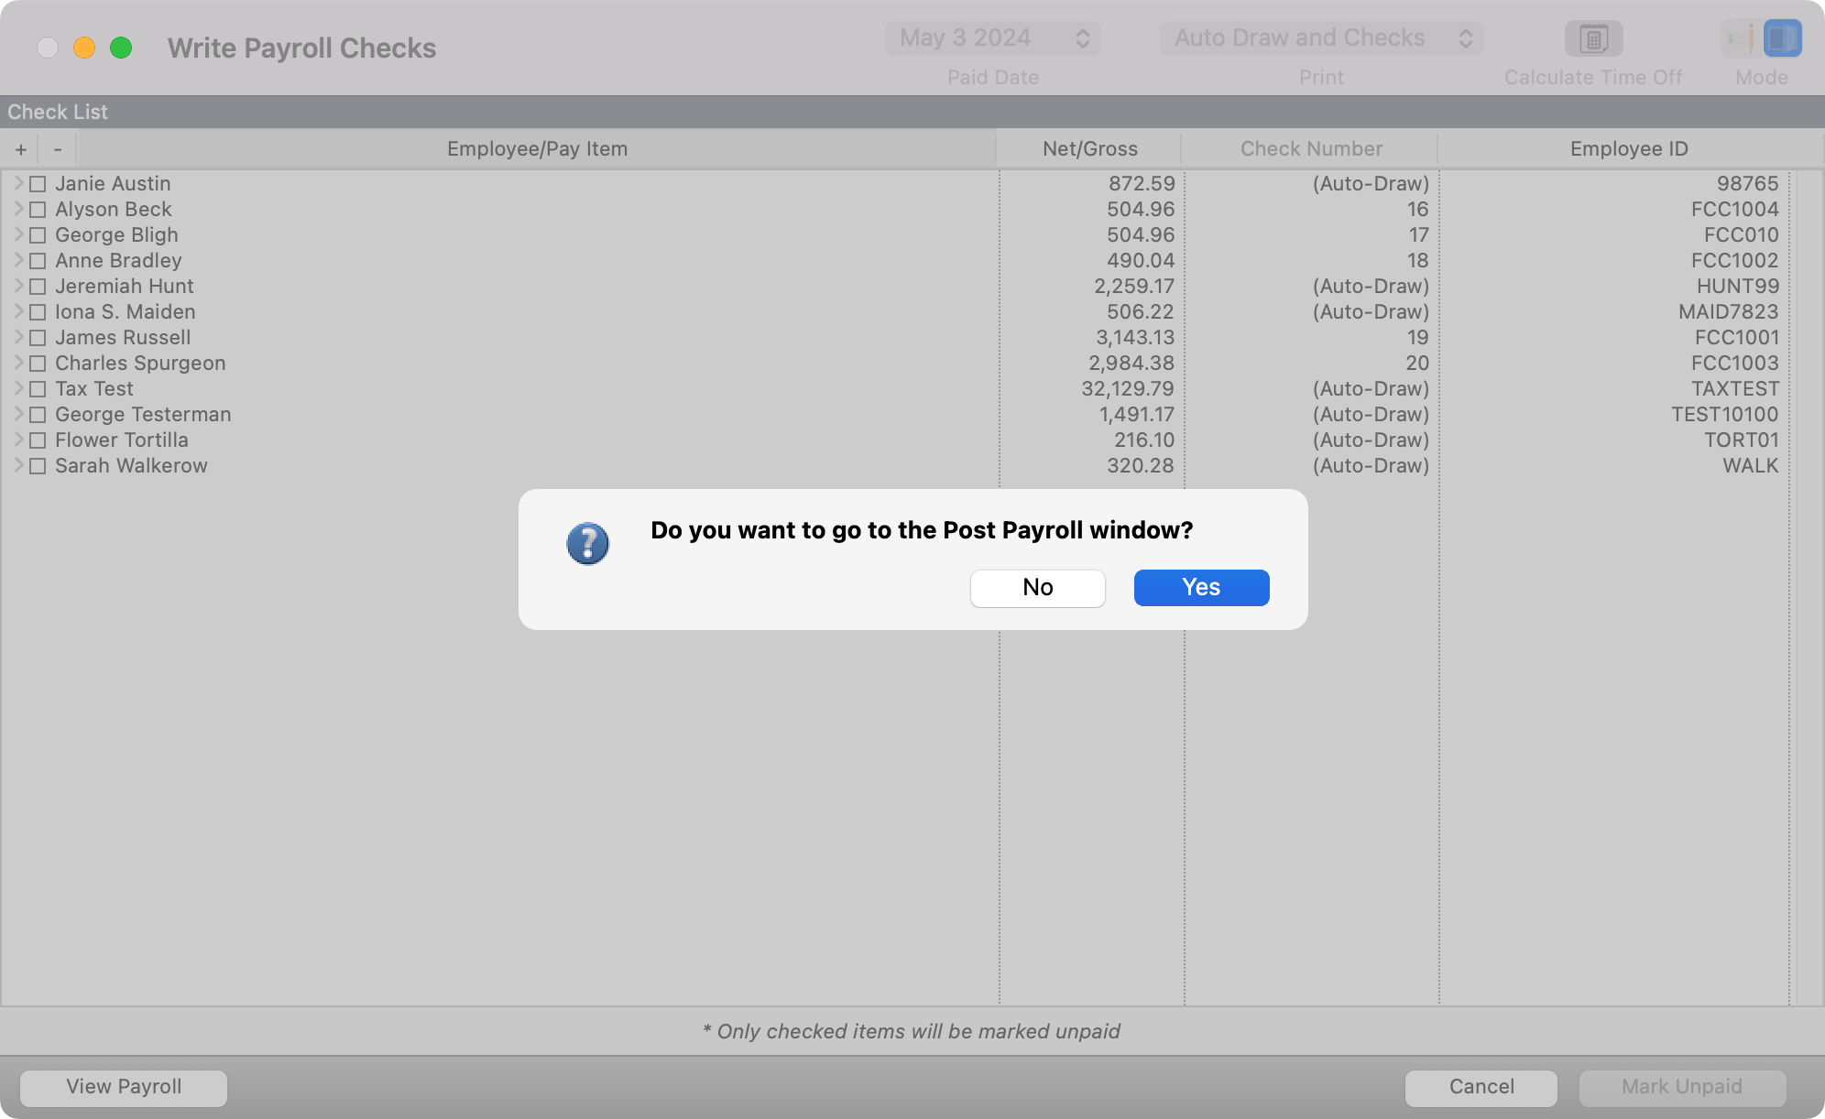Select the safe/vault mode icon
Image resolution: width=1825 pixels, height=1119 pixels.
pyautogui.click(x=1782, y=38)
